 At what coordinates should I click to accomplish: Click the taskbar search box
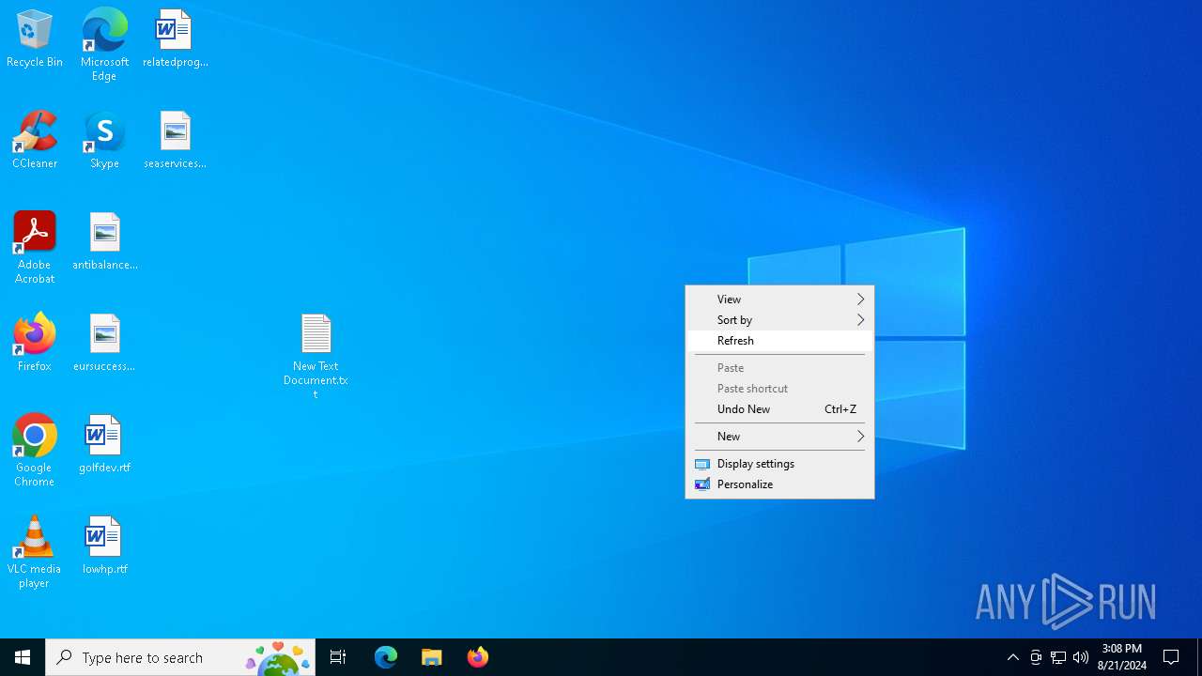[x=180, y=657]
